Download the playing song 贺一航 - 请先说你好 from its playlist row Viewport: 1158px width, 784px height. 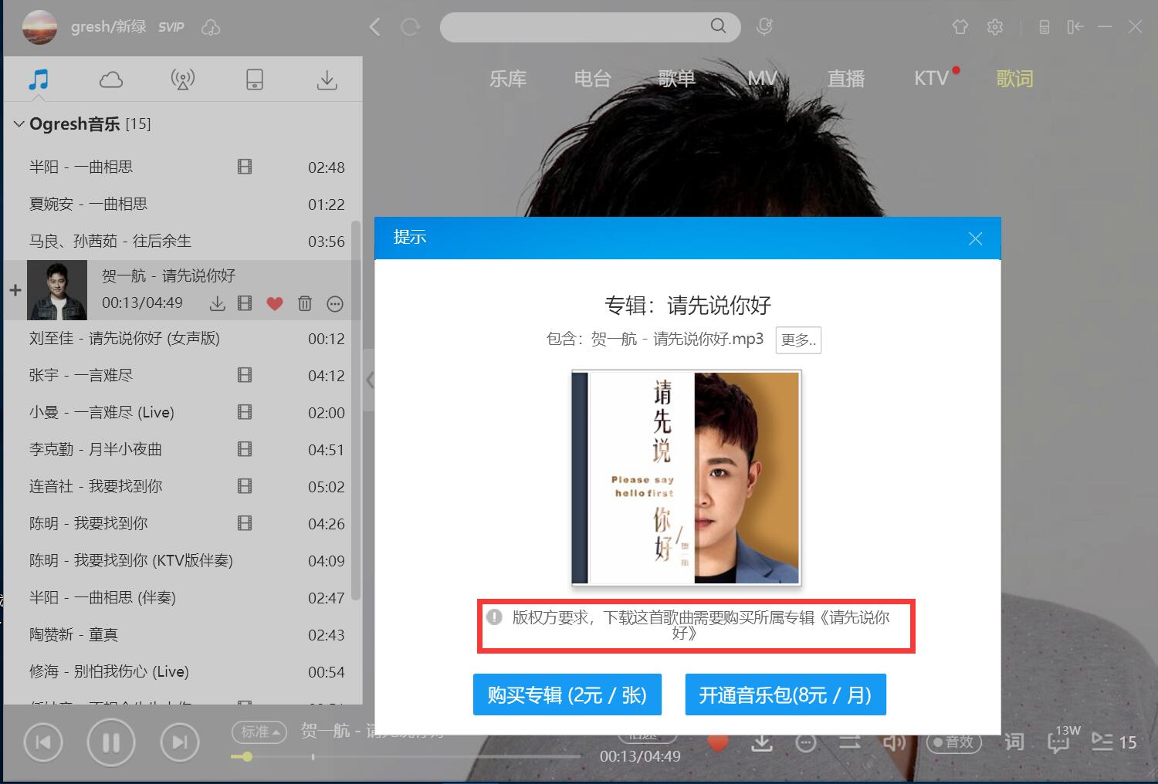tap(218, 304)
